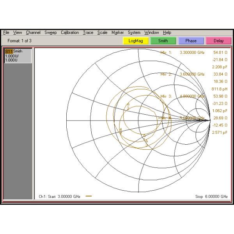Select the S11 Smith trace status box
This screenshot has height=234, width=234.
pos(17,56)
